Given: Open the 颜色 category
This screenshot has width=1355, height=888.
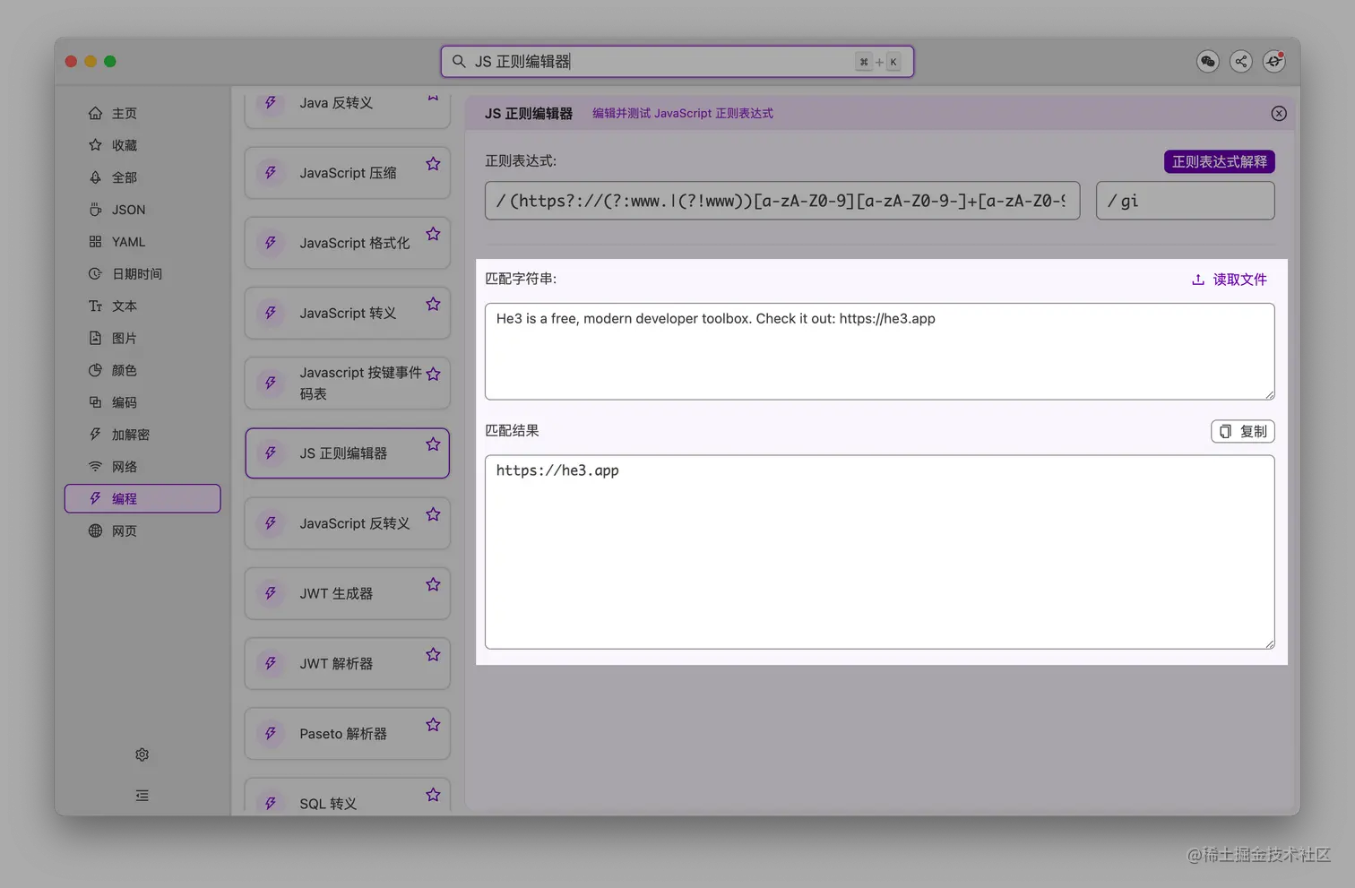Looking at the screenshot, I should pos(142,370).
